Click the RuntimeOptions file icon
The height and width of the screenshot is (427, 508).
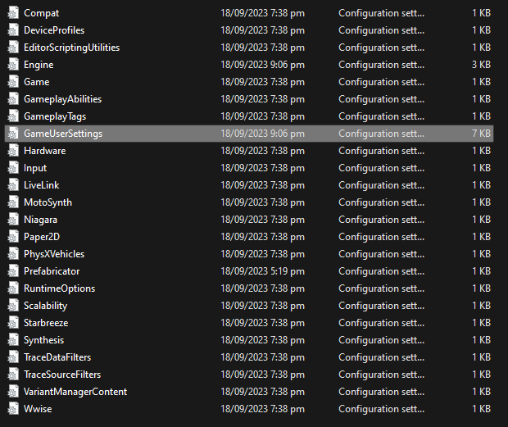click(13, 288)
